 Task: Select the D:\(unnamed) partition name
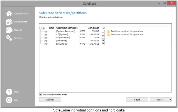click(63, 38)
